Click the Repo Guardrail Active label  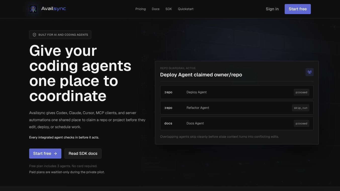tap(178, 68)
